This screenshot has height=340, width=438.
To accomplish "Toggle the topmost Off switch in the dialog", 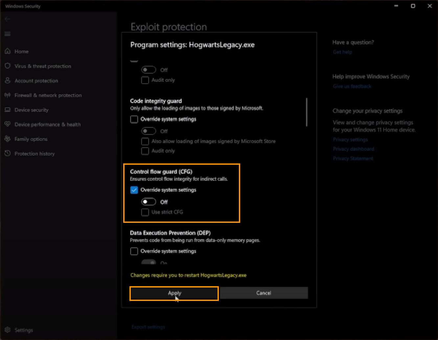I will 149,70.
